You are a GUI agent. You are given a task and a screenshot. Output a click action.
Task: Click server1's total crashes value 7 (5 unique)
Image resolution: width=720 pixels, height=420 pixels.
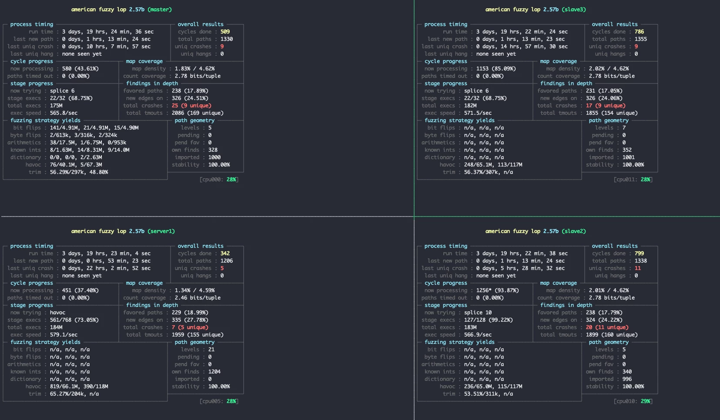(x=190, y=327)
